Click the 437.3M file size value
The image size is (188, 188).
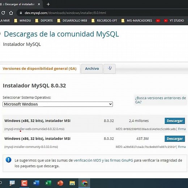(142, 138)
